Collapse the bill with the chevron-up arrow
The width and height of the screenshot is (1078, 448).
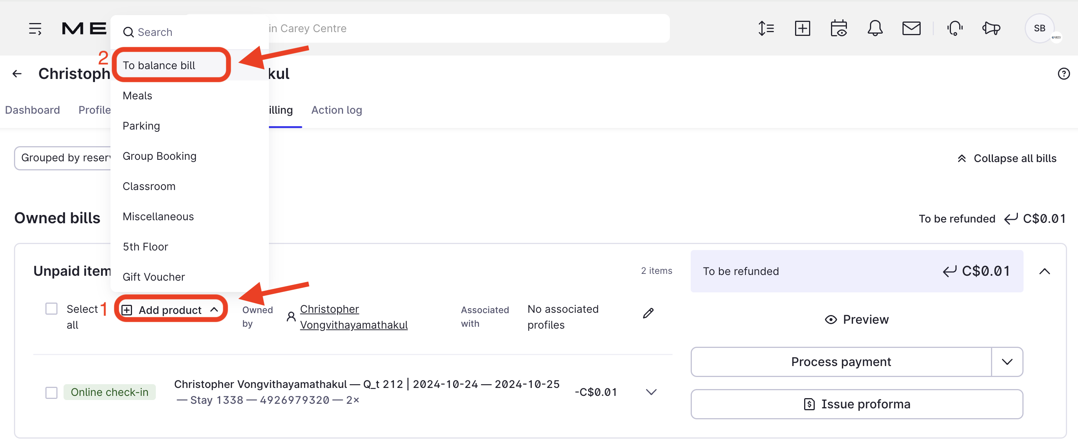[1044, 272]
